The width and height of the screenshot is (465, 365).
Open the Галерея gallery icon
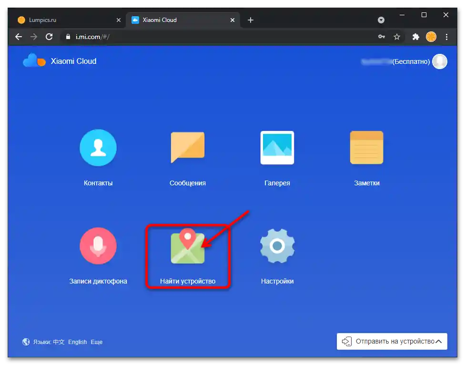(x=277, y=148)
